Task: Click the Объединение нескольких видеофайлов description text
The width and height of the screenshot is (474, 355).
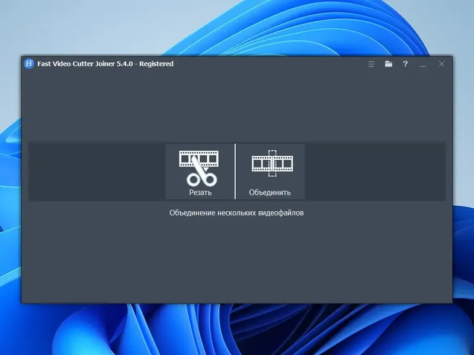Action: click(x=237, y=212)
